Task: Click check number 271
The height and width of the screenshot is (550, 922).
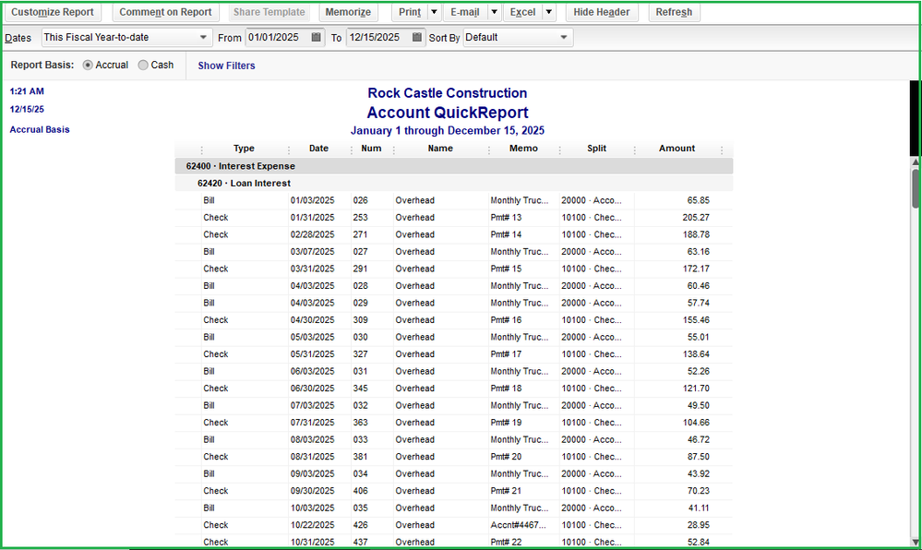Action: pos(361,234)
